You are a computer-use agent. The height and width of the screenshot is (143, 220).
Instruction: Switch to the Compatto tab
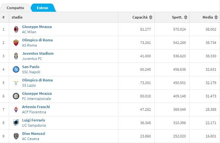(15, 7)
